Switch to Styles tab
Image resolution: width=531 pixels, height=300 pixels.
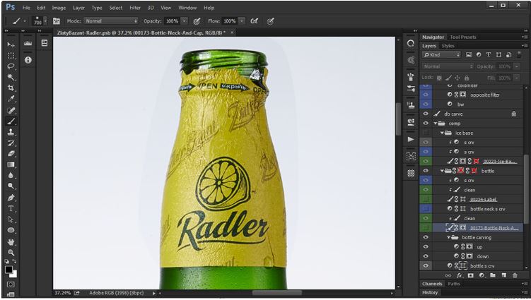tap(448, 46)
